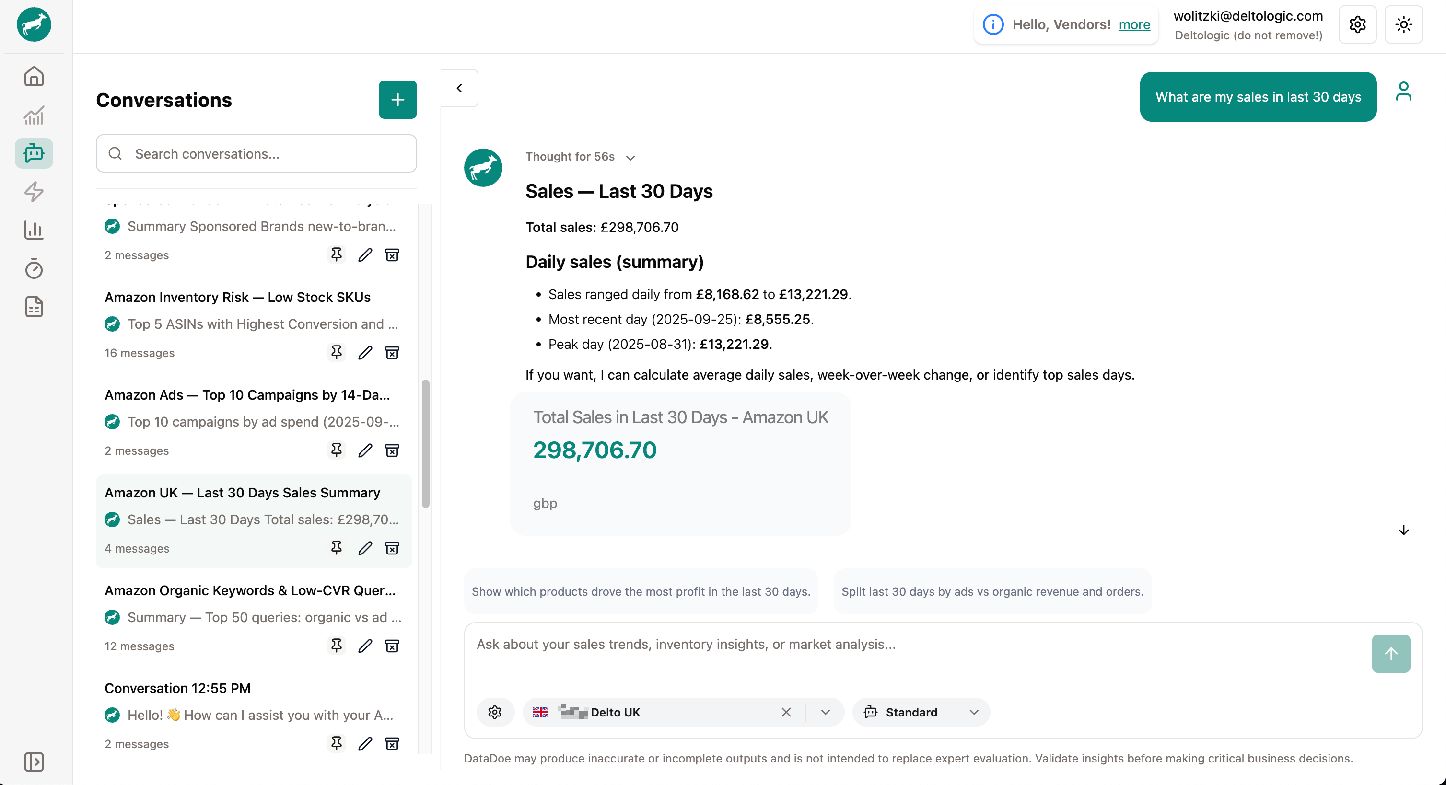Open the lightning bolt automations icon
Viewport: 1446px width, 785px height.
pos(34,191)
